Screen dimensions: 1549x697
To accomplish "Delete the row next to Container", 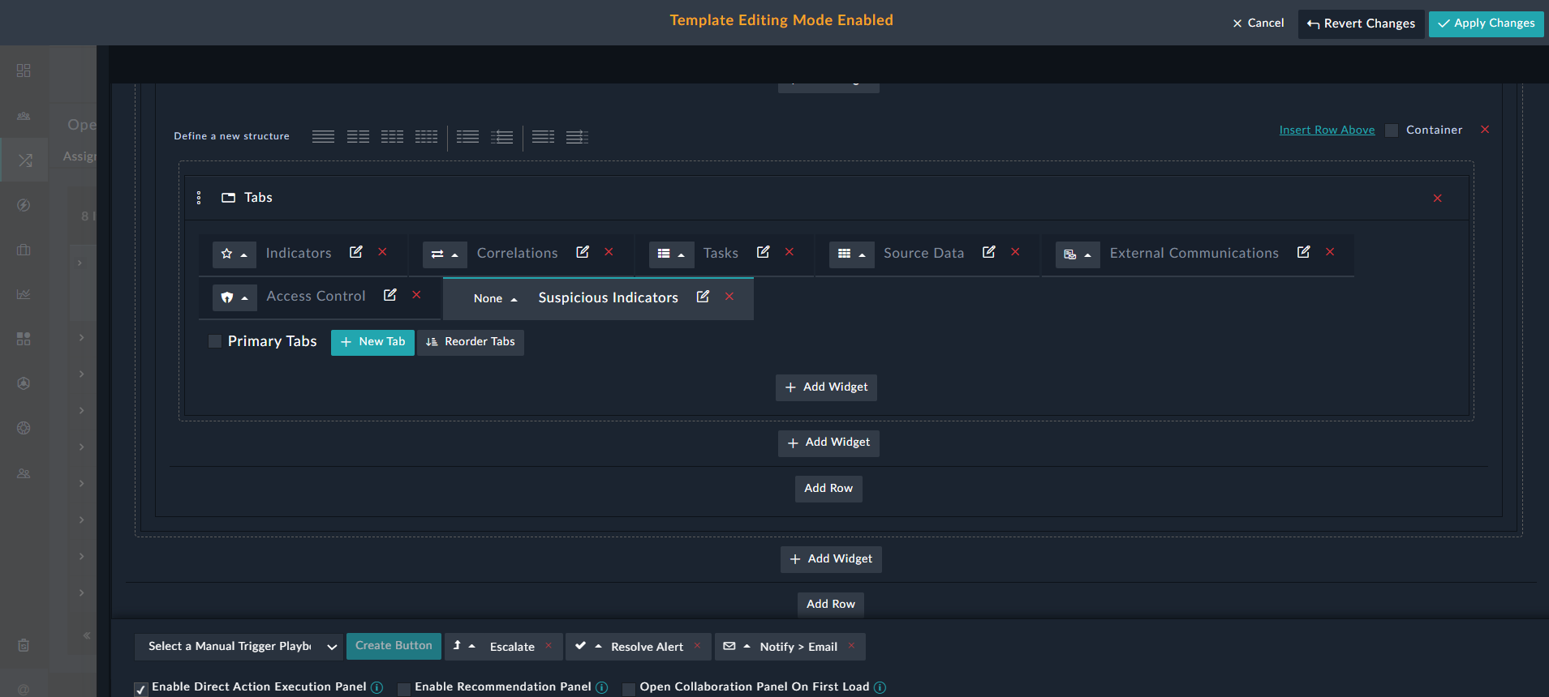I will point(1485,130).
